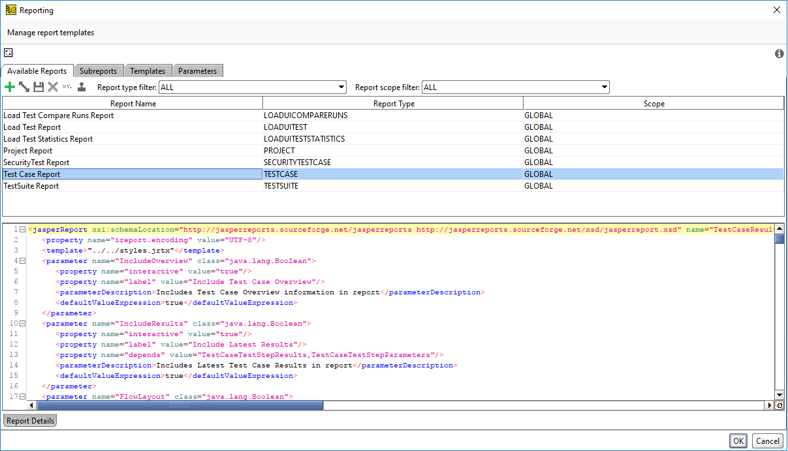The width and height of the screenshot is (788, 451).
Task: Collapse the jasperReport element on line 1
Action: [x=22, y=229]
